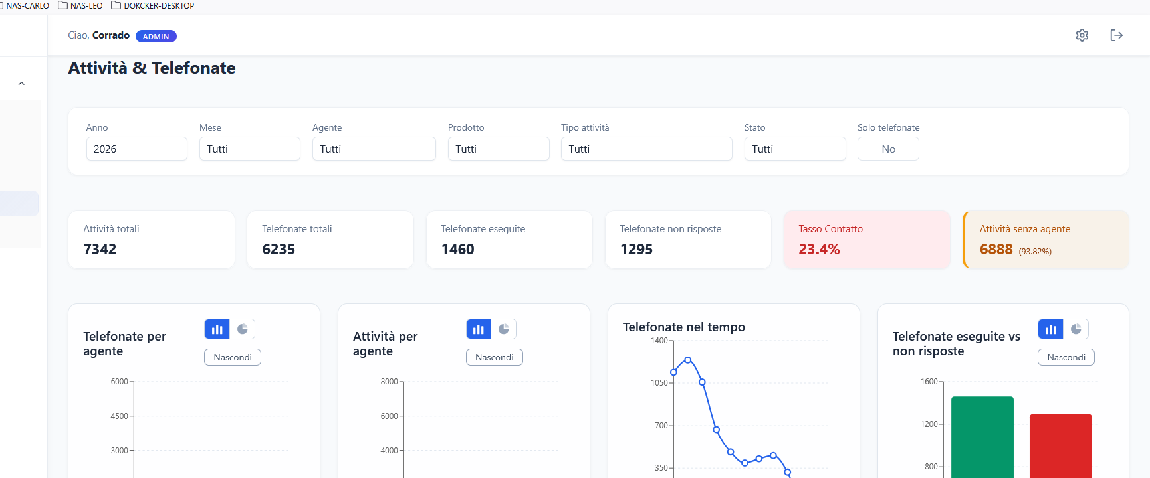
Task: Click the user name Corrado
Action: (x=111, y=35)
